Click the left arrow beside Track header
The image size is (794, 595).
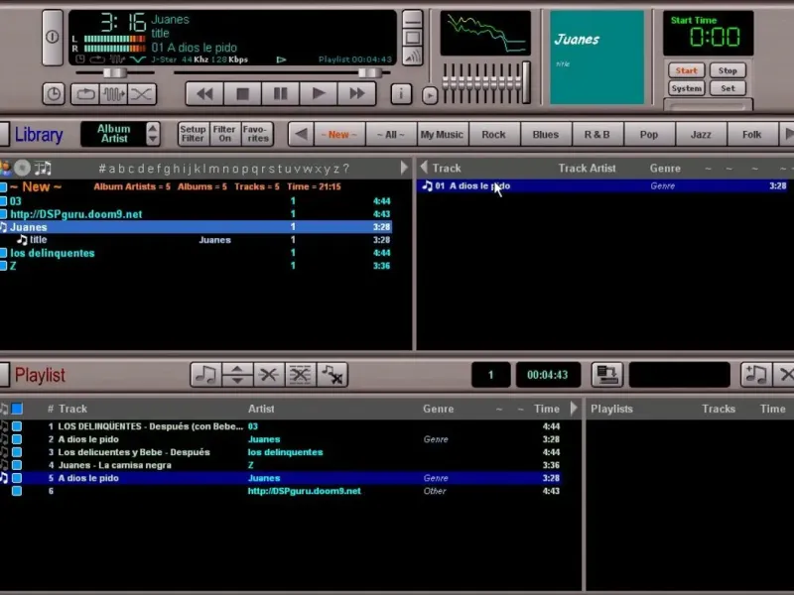425,167
